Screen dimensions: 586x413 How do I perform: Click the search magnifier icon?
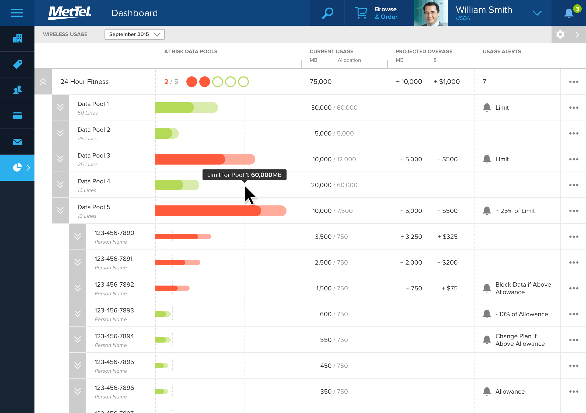327,13
